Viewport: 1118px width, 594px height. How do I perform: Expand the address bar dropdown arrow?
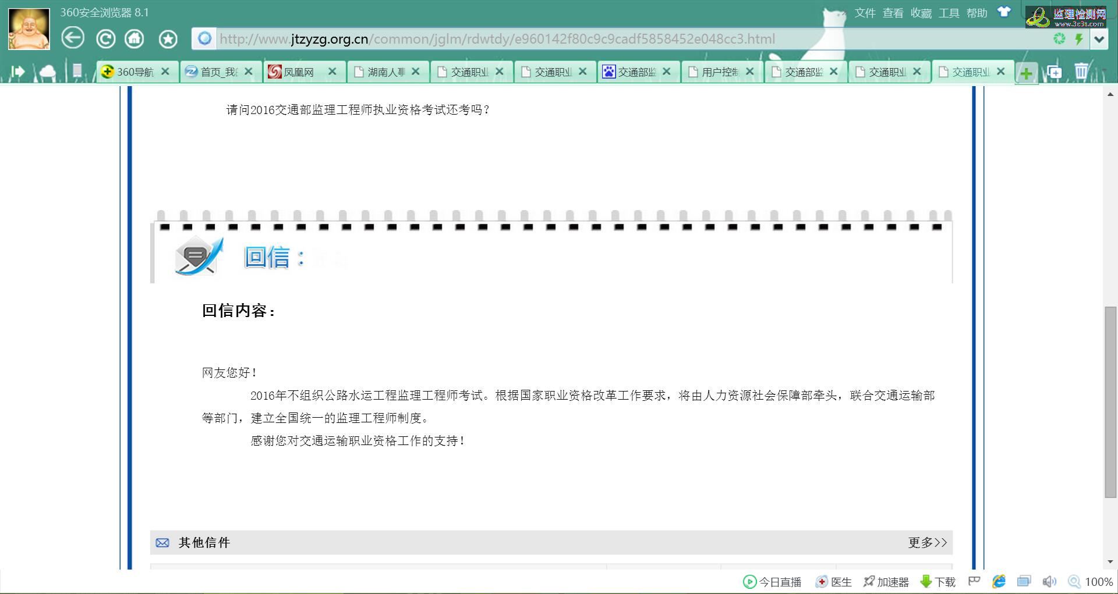[x=1099, y=39]
